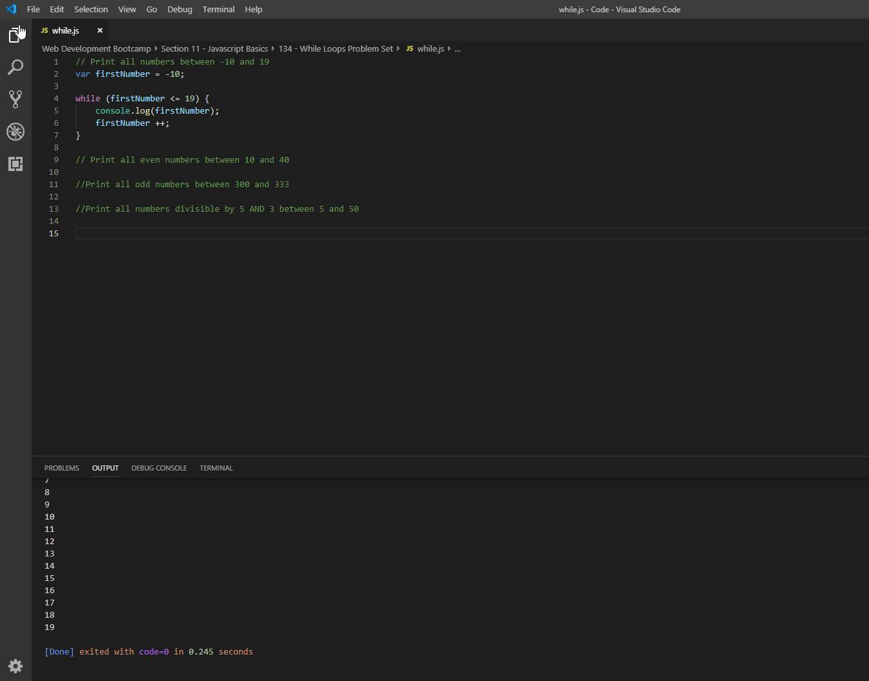
Task: Open the Source Control view icon
Action: (x=15, y=99)
